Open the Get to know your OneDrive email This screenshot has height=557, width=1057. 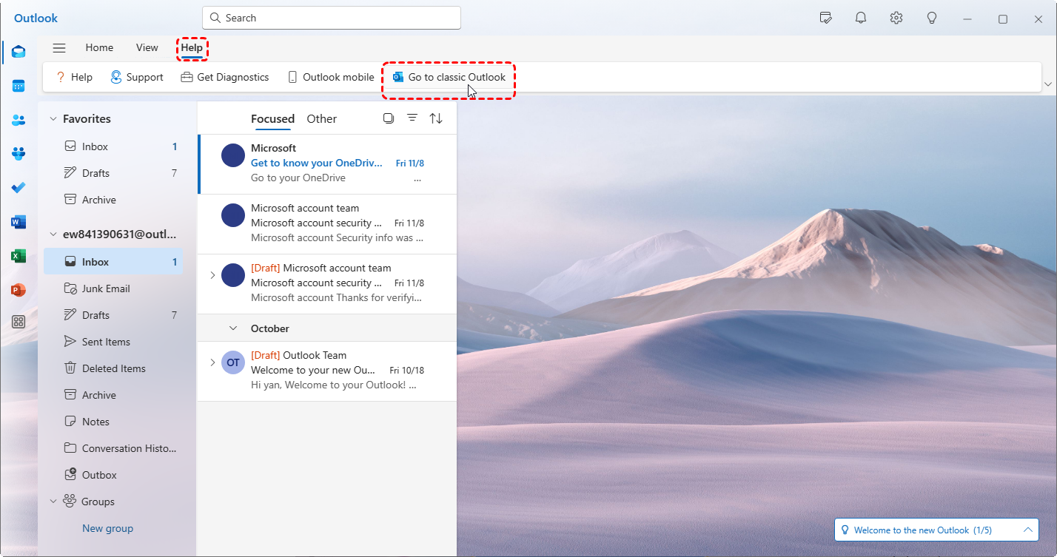click(327, 163)
